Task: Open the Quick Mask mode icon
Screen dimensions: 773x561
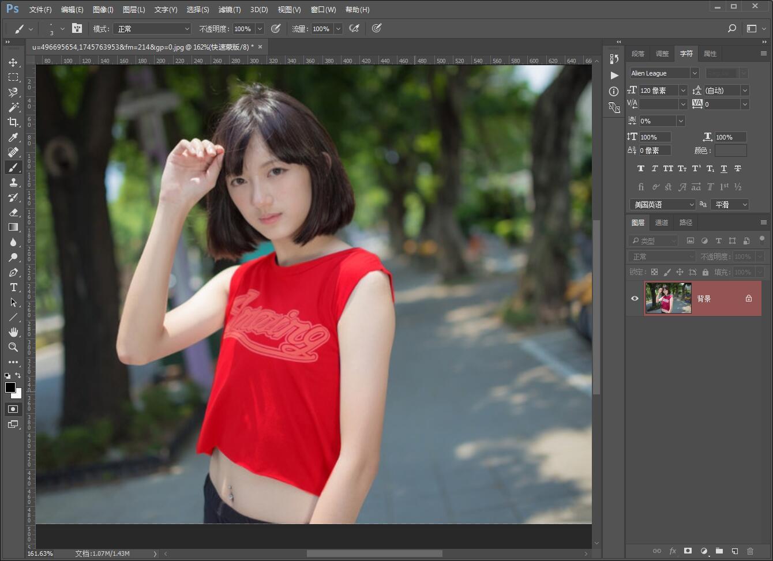Action: [x=13, y=409]
